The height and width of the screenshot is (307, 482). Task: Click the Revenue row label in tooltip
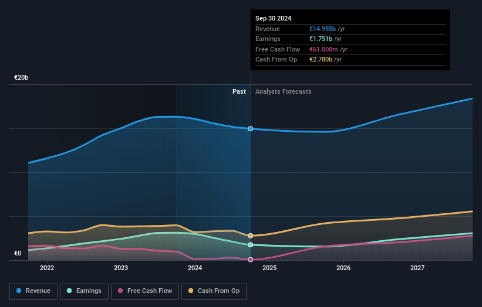tap(268, 29)
